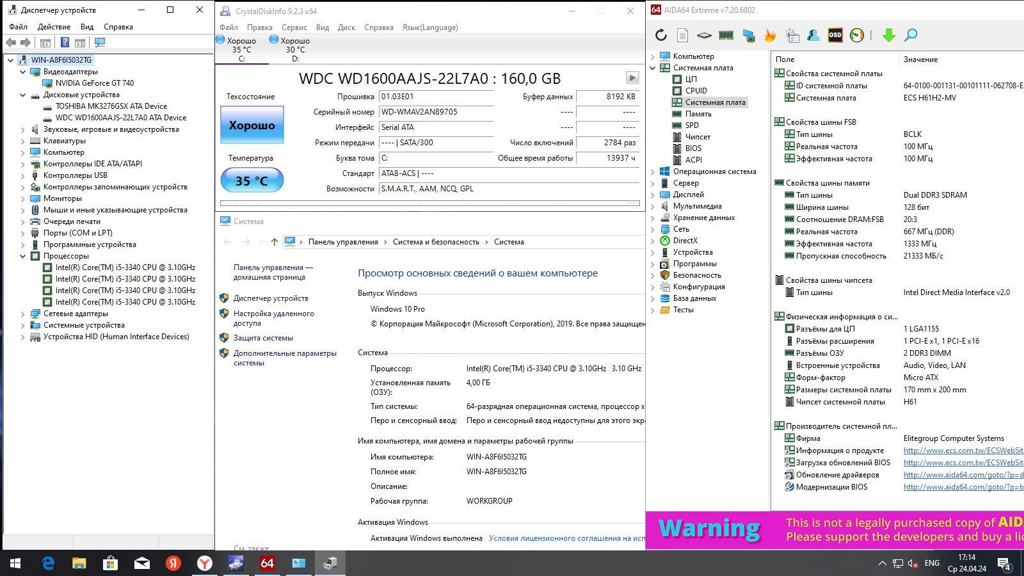Click the scan hardware monitor icon in Device Manager
Image resolution: width=1024 pixels, height=576 pixels.
coord(100,43)
